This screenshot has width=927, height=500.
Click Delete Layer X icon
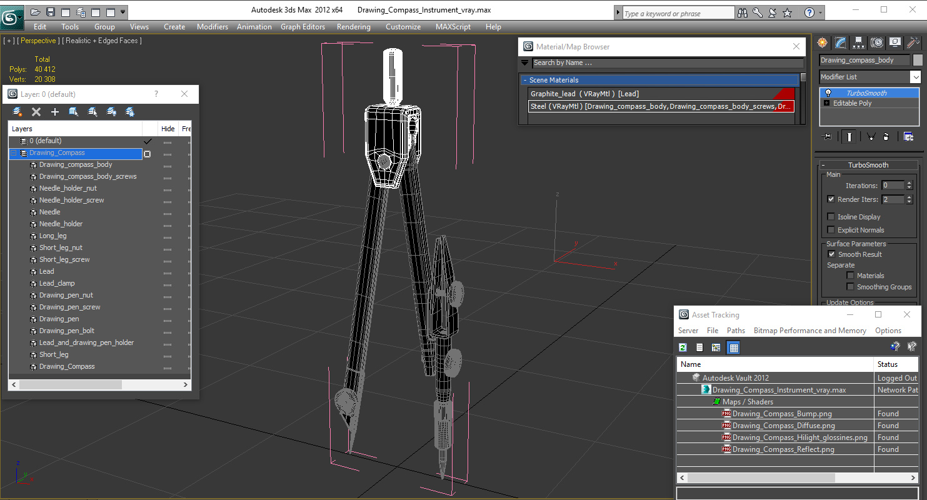(x=36, y=112)
